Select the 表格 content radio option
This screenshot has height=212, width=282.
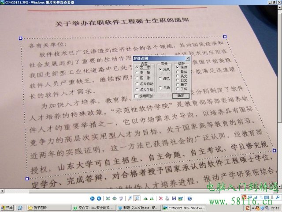pyautogui.click(x=137, y=72)
